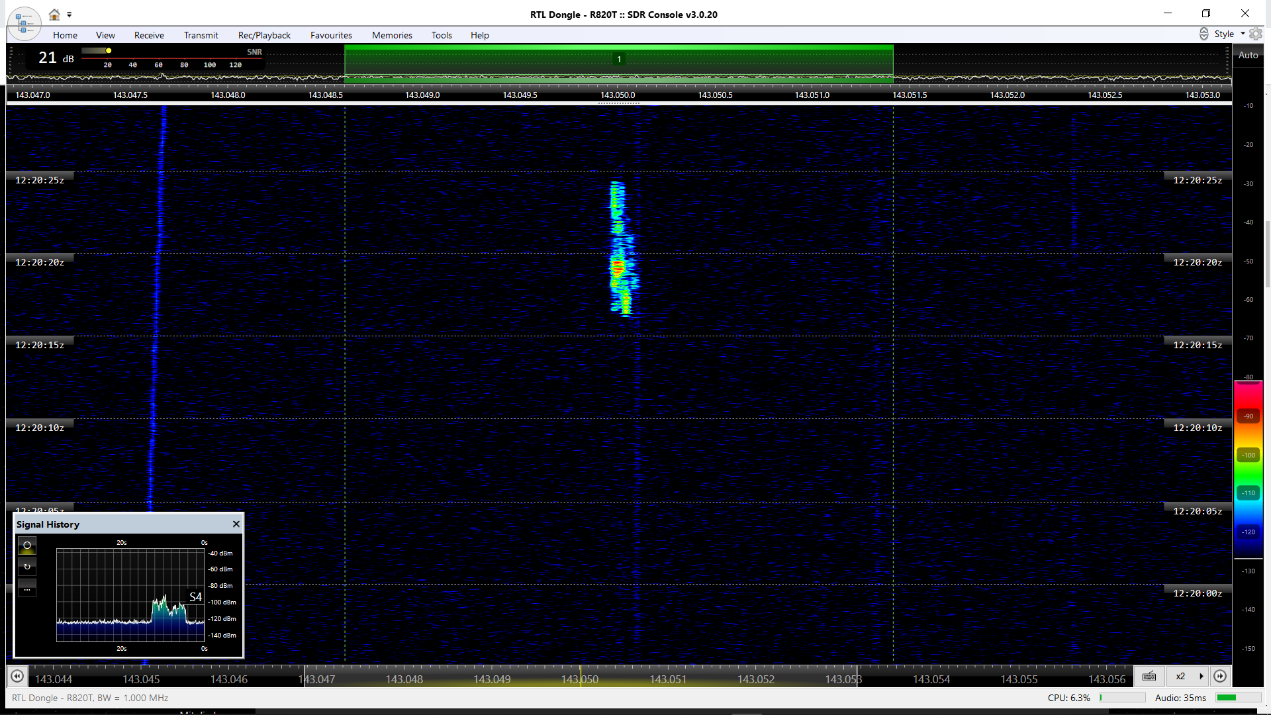Open the Transmit ribbon tab
Viewport: 1271px width, 715px height.
[201, 35]
